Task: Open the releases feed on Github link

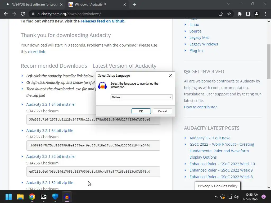Action: click(x=102, y=21)
